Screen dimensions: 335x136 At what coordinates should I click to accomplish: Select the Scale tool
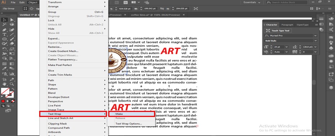tap(12, 49)
